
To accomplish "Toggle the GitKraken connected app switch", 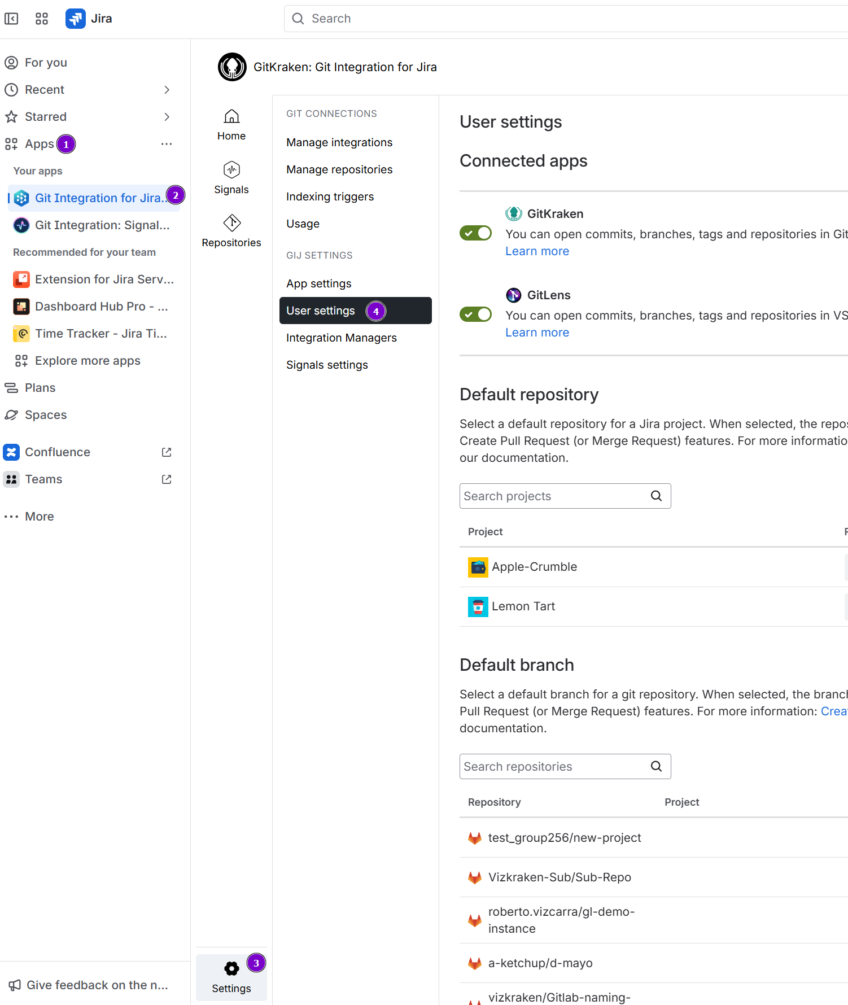I will 475,233.
